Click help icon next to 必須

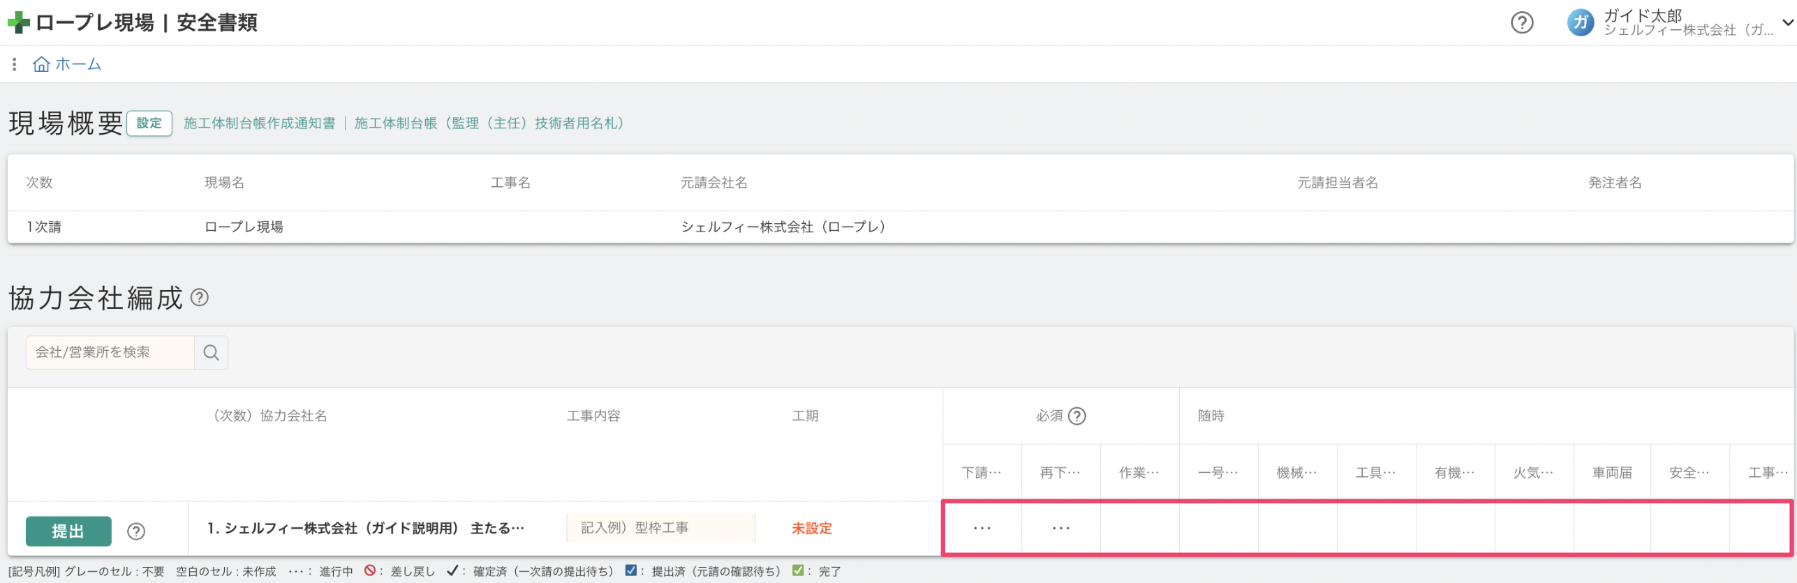(1077, 416)
